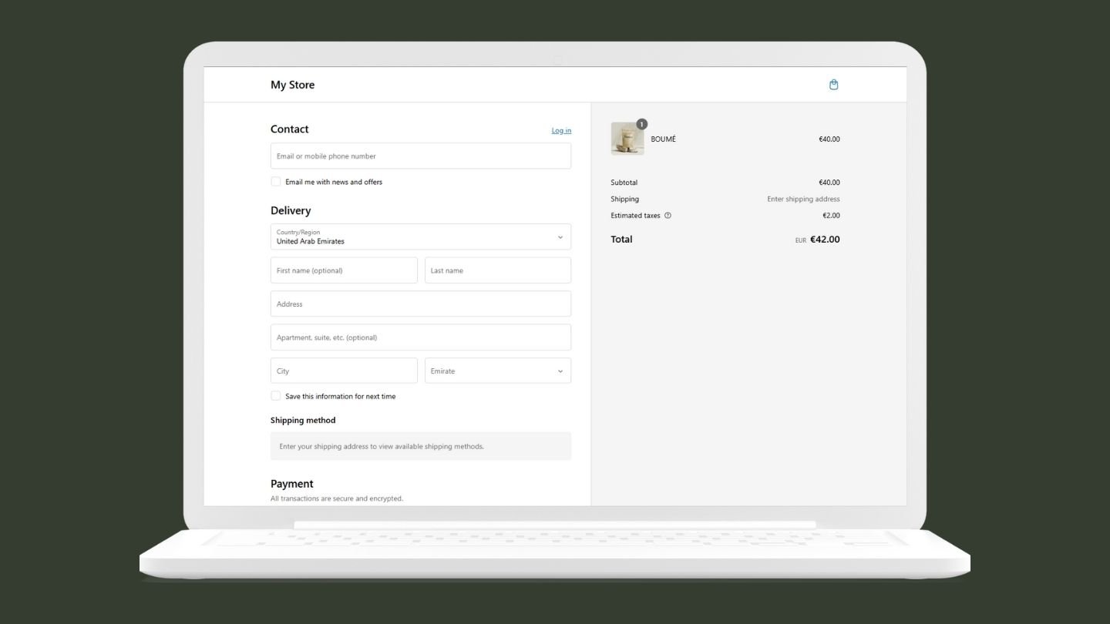Viewport: 1110px width, 624px height.
Task: Click the Log in link
Action: click(561, 130)
